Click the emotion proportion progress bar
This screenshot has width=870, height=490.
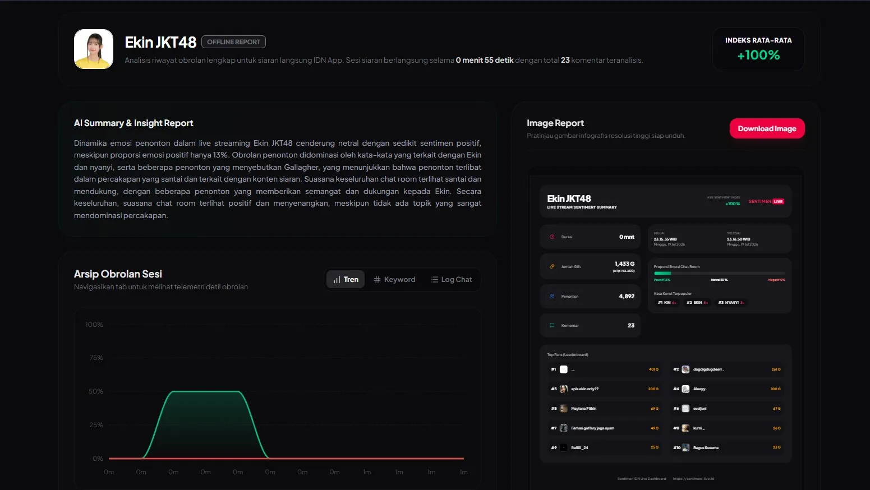coord(720,273)
